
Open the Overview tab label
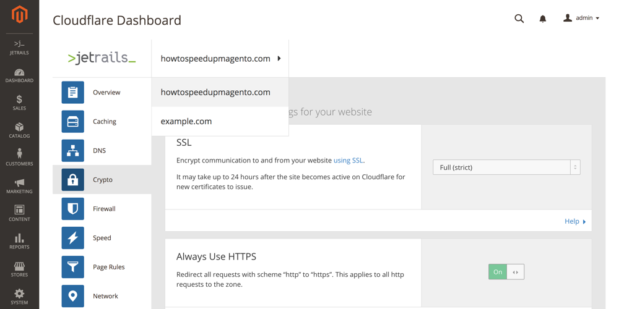[x=106, y=92]
